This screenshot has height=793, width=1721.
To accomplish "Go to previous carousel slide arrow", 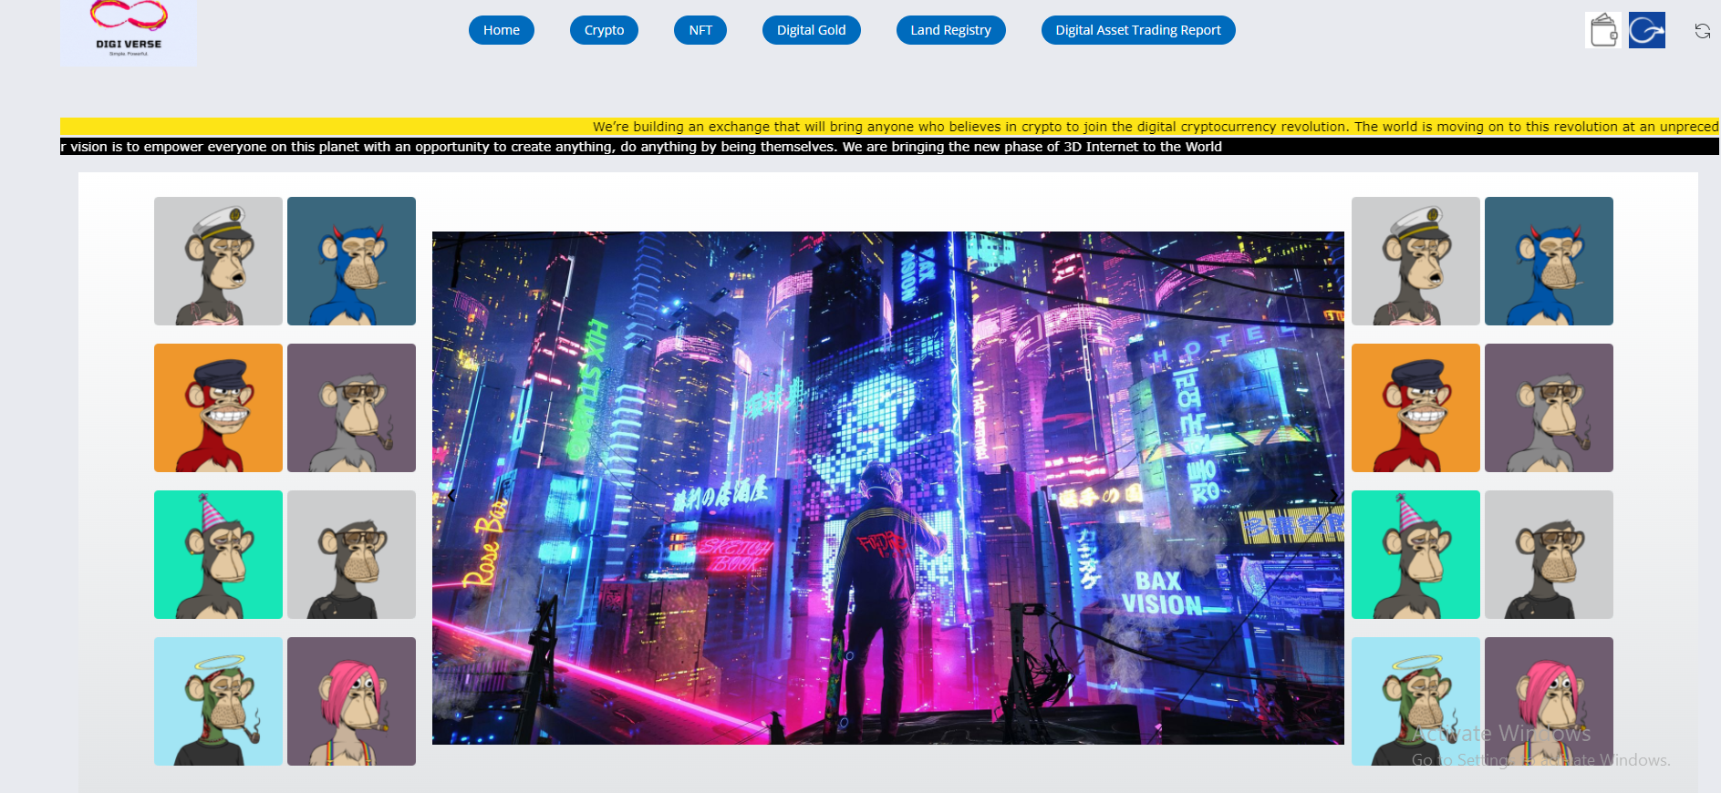I will (451, 495).
